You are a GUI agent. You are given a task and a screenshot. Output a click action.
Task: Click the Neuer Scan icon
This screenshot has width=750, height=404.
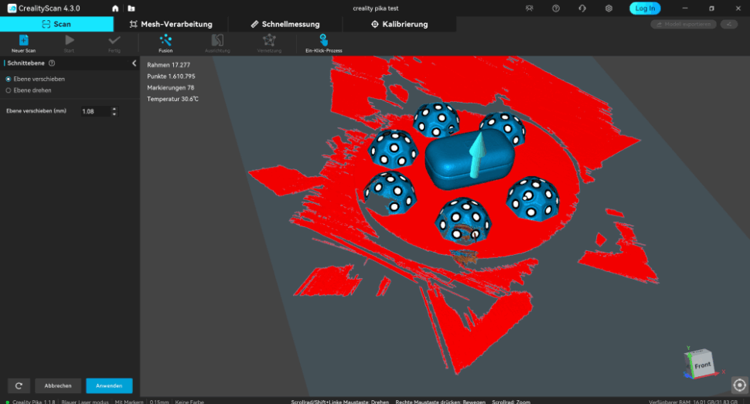point(23,40)
